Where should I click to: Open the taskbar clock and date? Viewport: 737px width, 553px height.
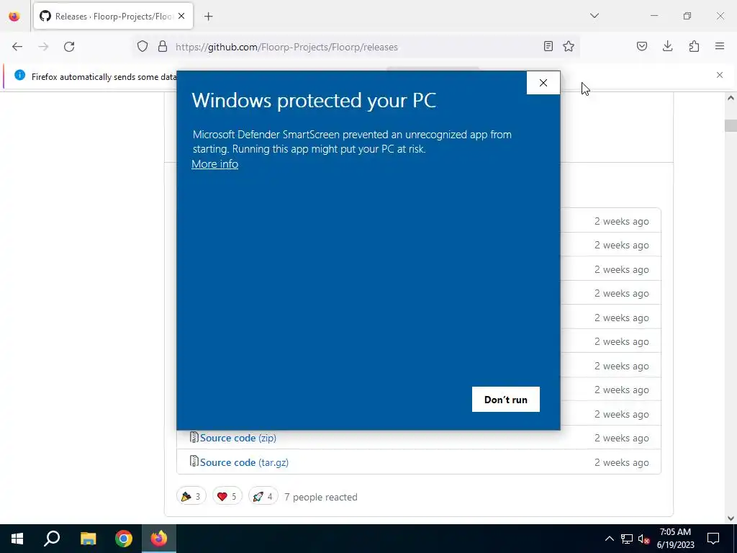click(675, 539)
